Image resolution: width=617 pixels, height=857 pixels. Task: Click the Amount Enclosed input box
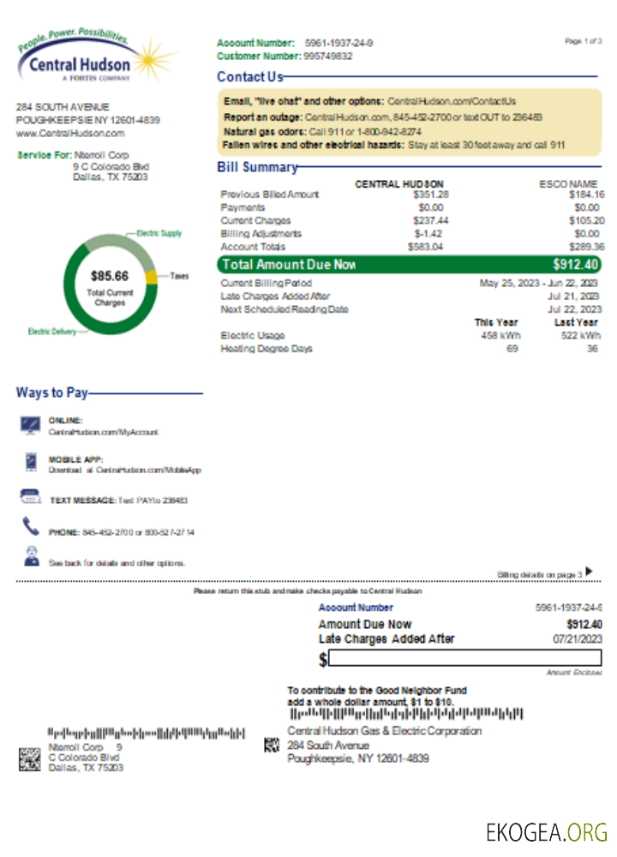click(465, 657)
